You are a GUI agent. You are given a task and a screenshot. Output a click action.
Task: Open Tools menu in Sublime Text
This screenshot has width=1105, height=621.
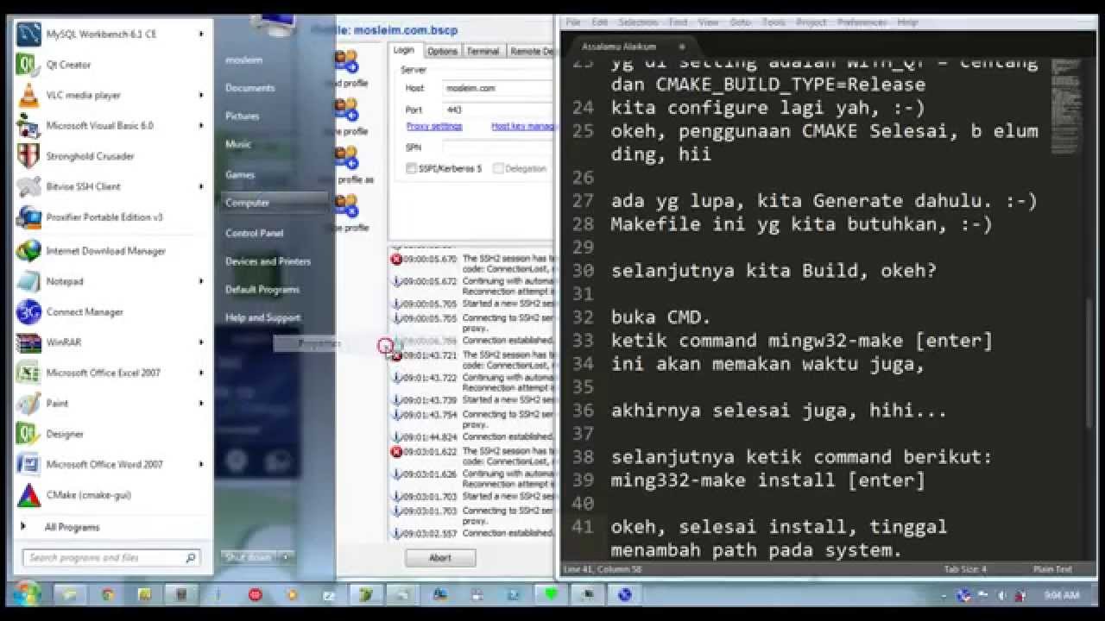(x=773, y=22)
